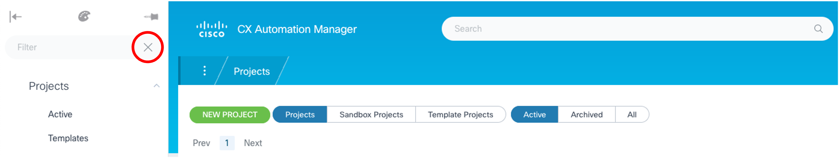The height and width of the screenshot is (158, 839).
Task: Open the three-dot breadcrumb menu
Action: coord(205,71)
